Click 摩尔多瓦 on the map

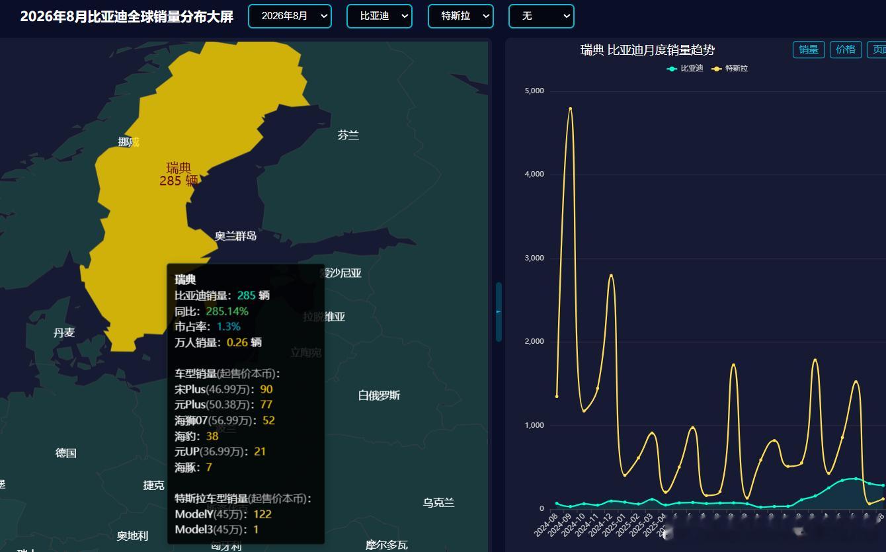[x=387, y=545]
